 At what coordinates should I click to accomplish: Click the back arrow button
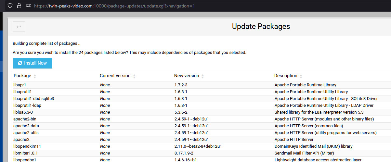tap(19, 27)
